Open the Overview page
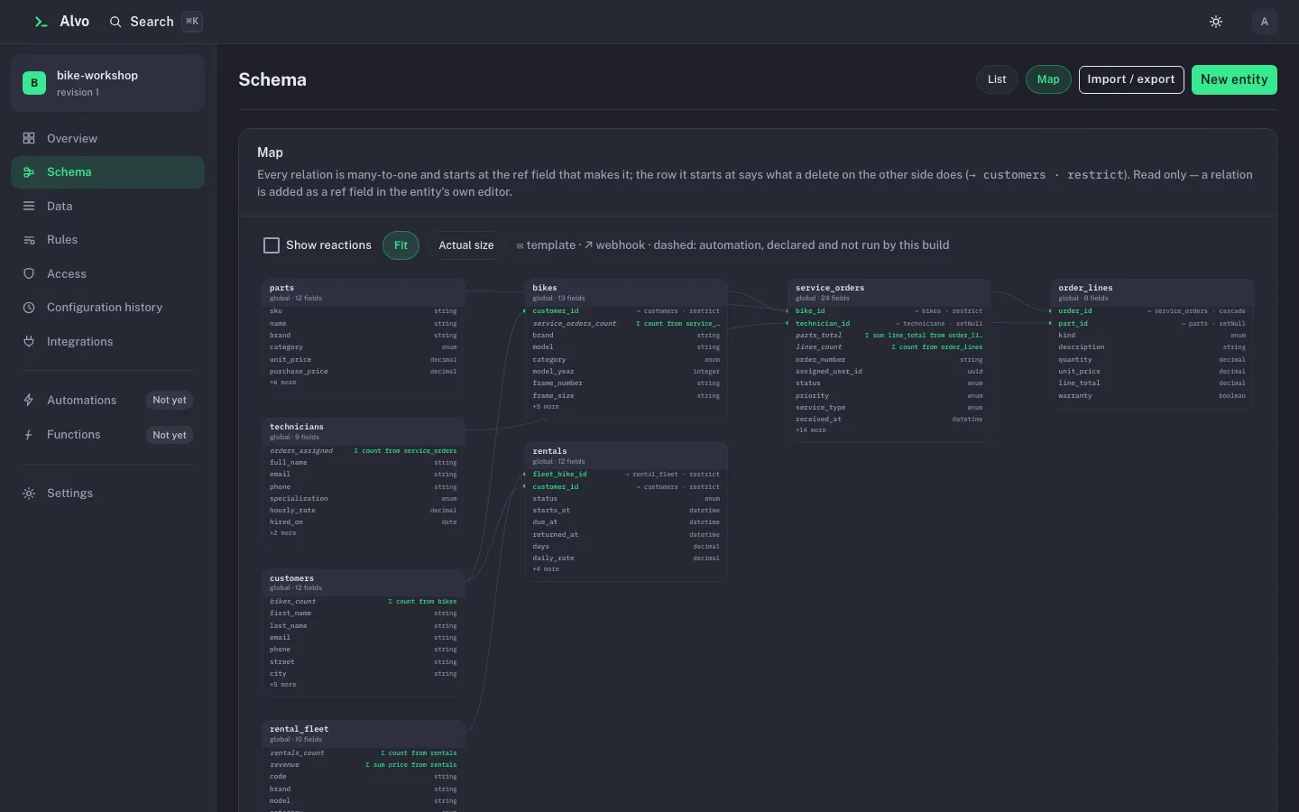1299x812 pixels. click(107, 138)
